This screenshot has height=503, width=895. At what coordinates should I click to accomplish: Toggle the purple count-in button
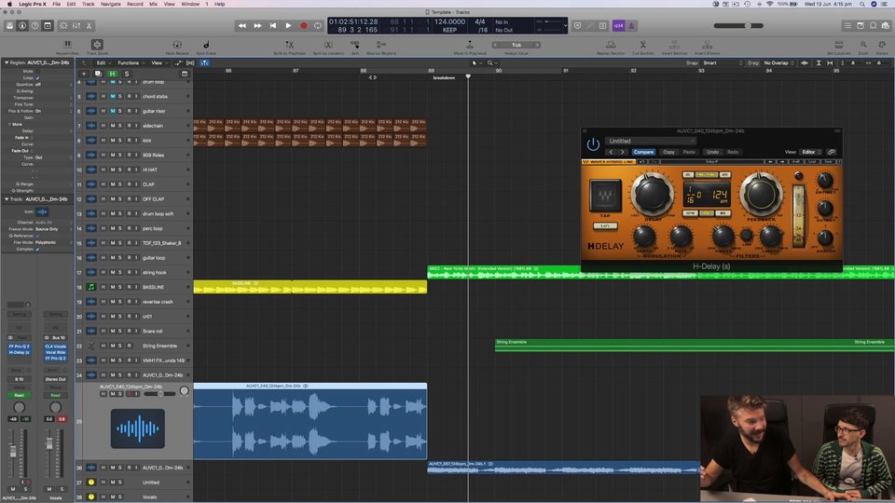(x=619, y=26)
